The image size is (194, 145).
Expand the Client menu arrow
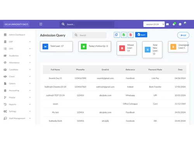click(30, 77)
